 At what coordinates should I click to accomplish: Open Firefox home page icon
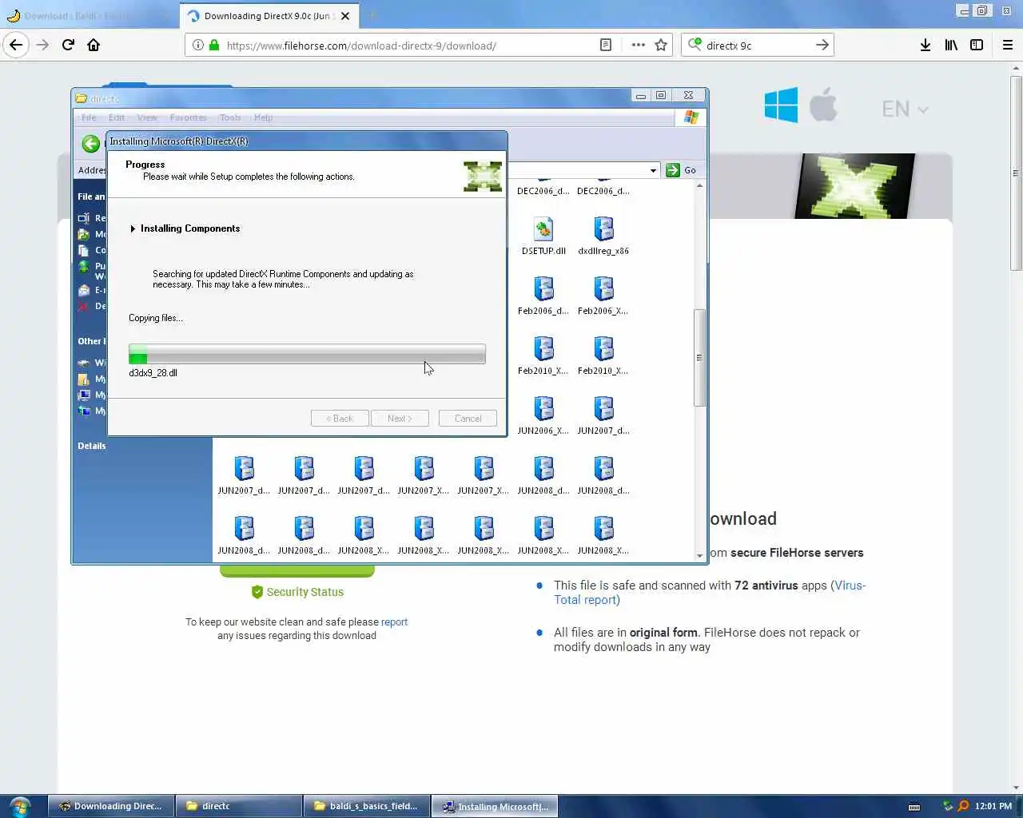94,45
